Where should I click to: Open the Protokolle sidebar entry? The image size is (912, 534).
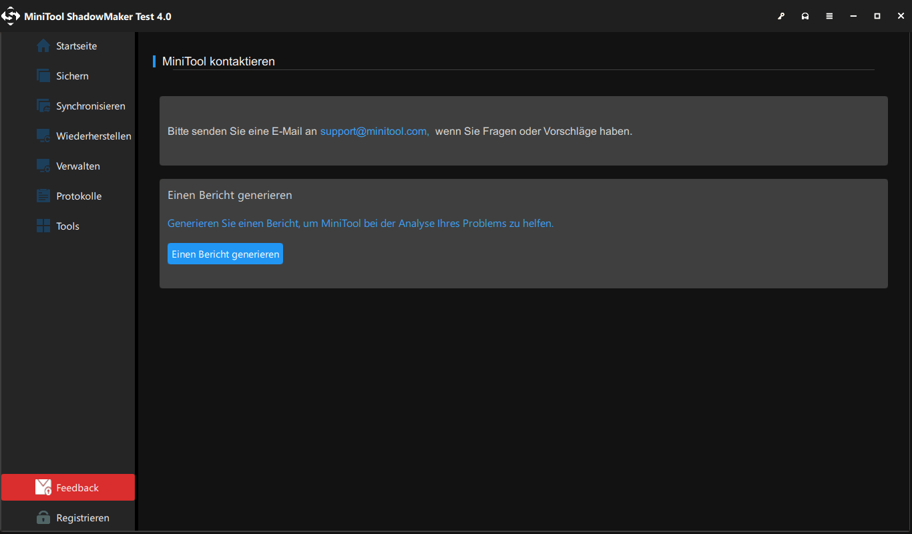pos(78,196)
